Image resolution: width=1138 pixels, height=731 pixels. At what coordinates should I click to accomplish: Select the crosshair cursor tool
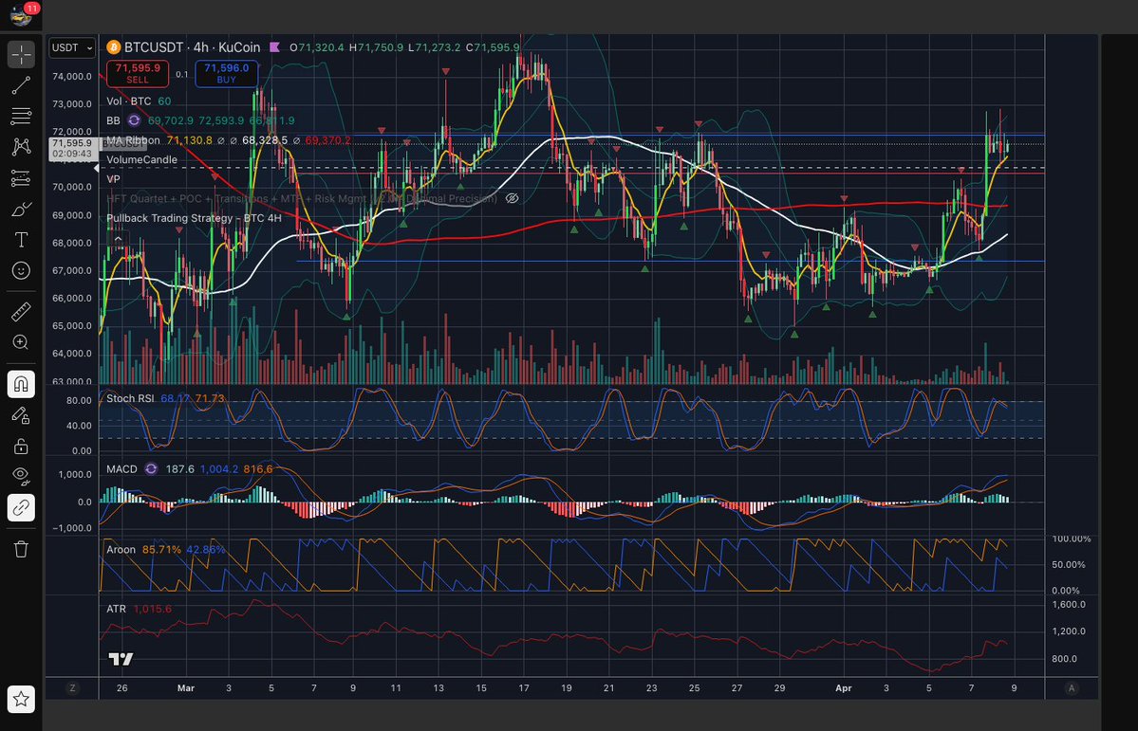[21, 54]
